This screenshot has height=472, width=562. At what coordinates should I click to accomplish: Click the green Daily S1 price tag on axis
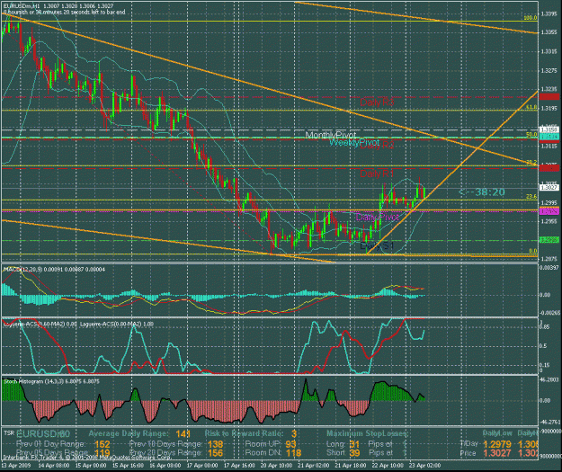549,240
